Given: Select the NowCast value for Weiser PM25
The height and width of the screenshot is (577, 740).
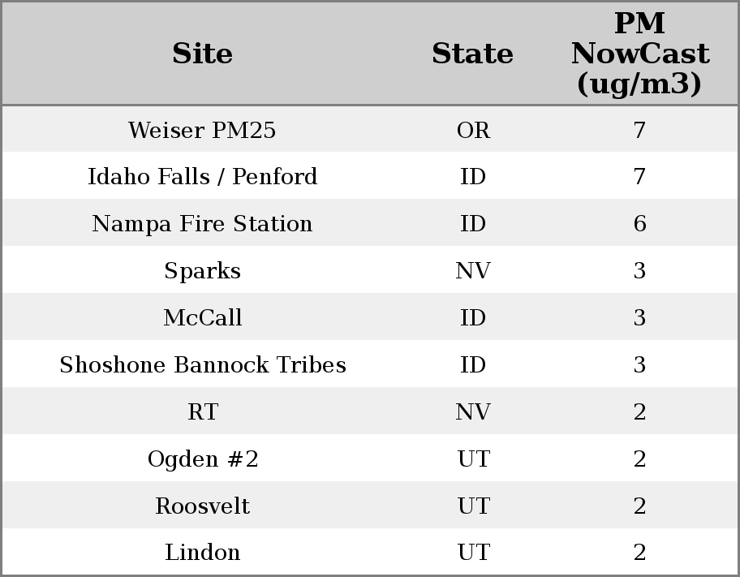Looking at the screenshot, I should coord(639,131).
